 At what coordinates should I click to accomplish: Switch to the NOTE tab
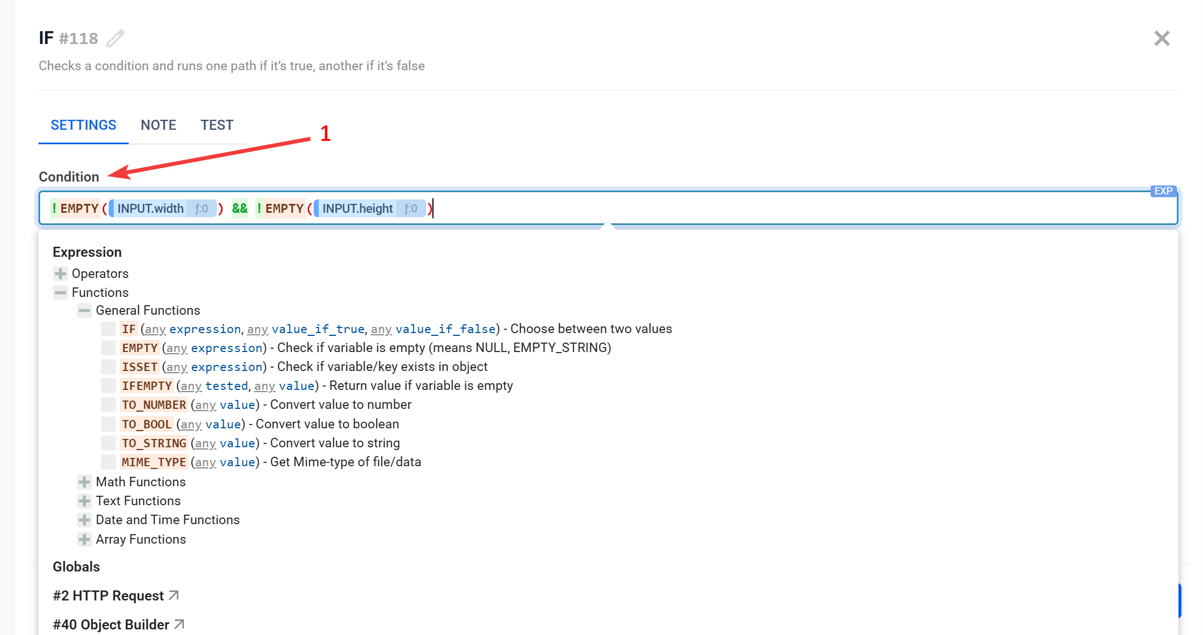158,125
